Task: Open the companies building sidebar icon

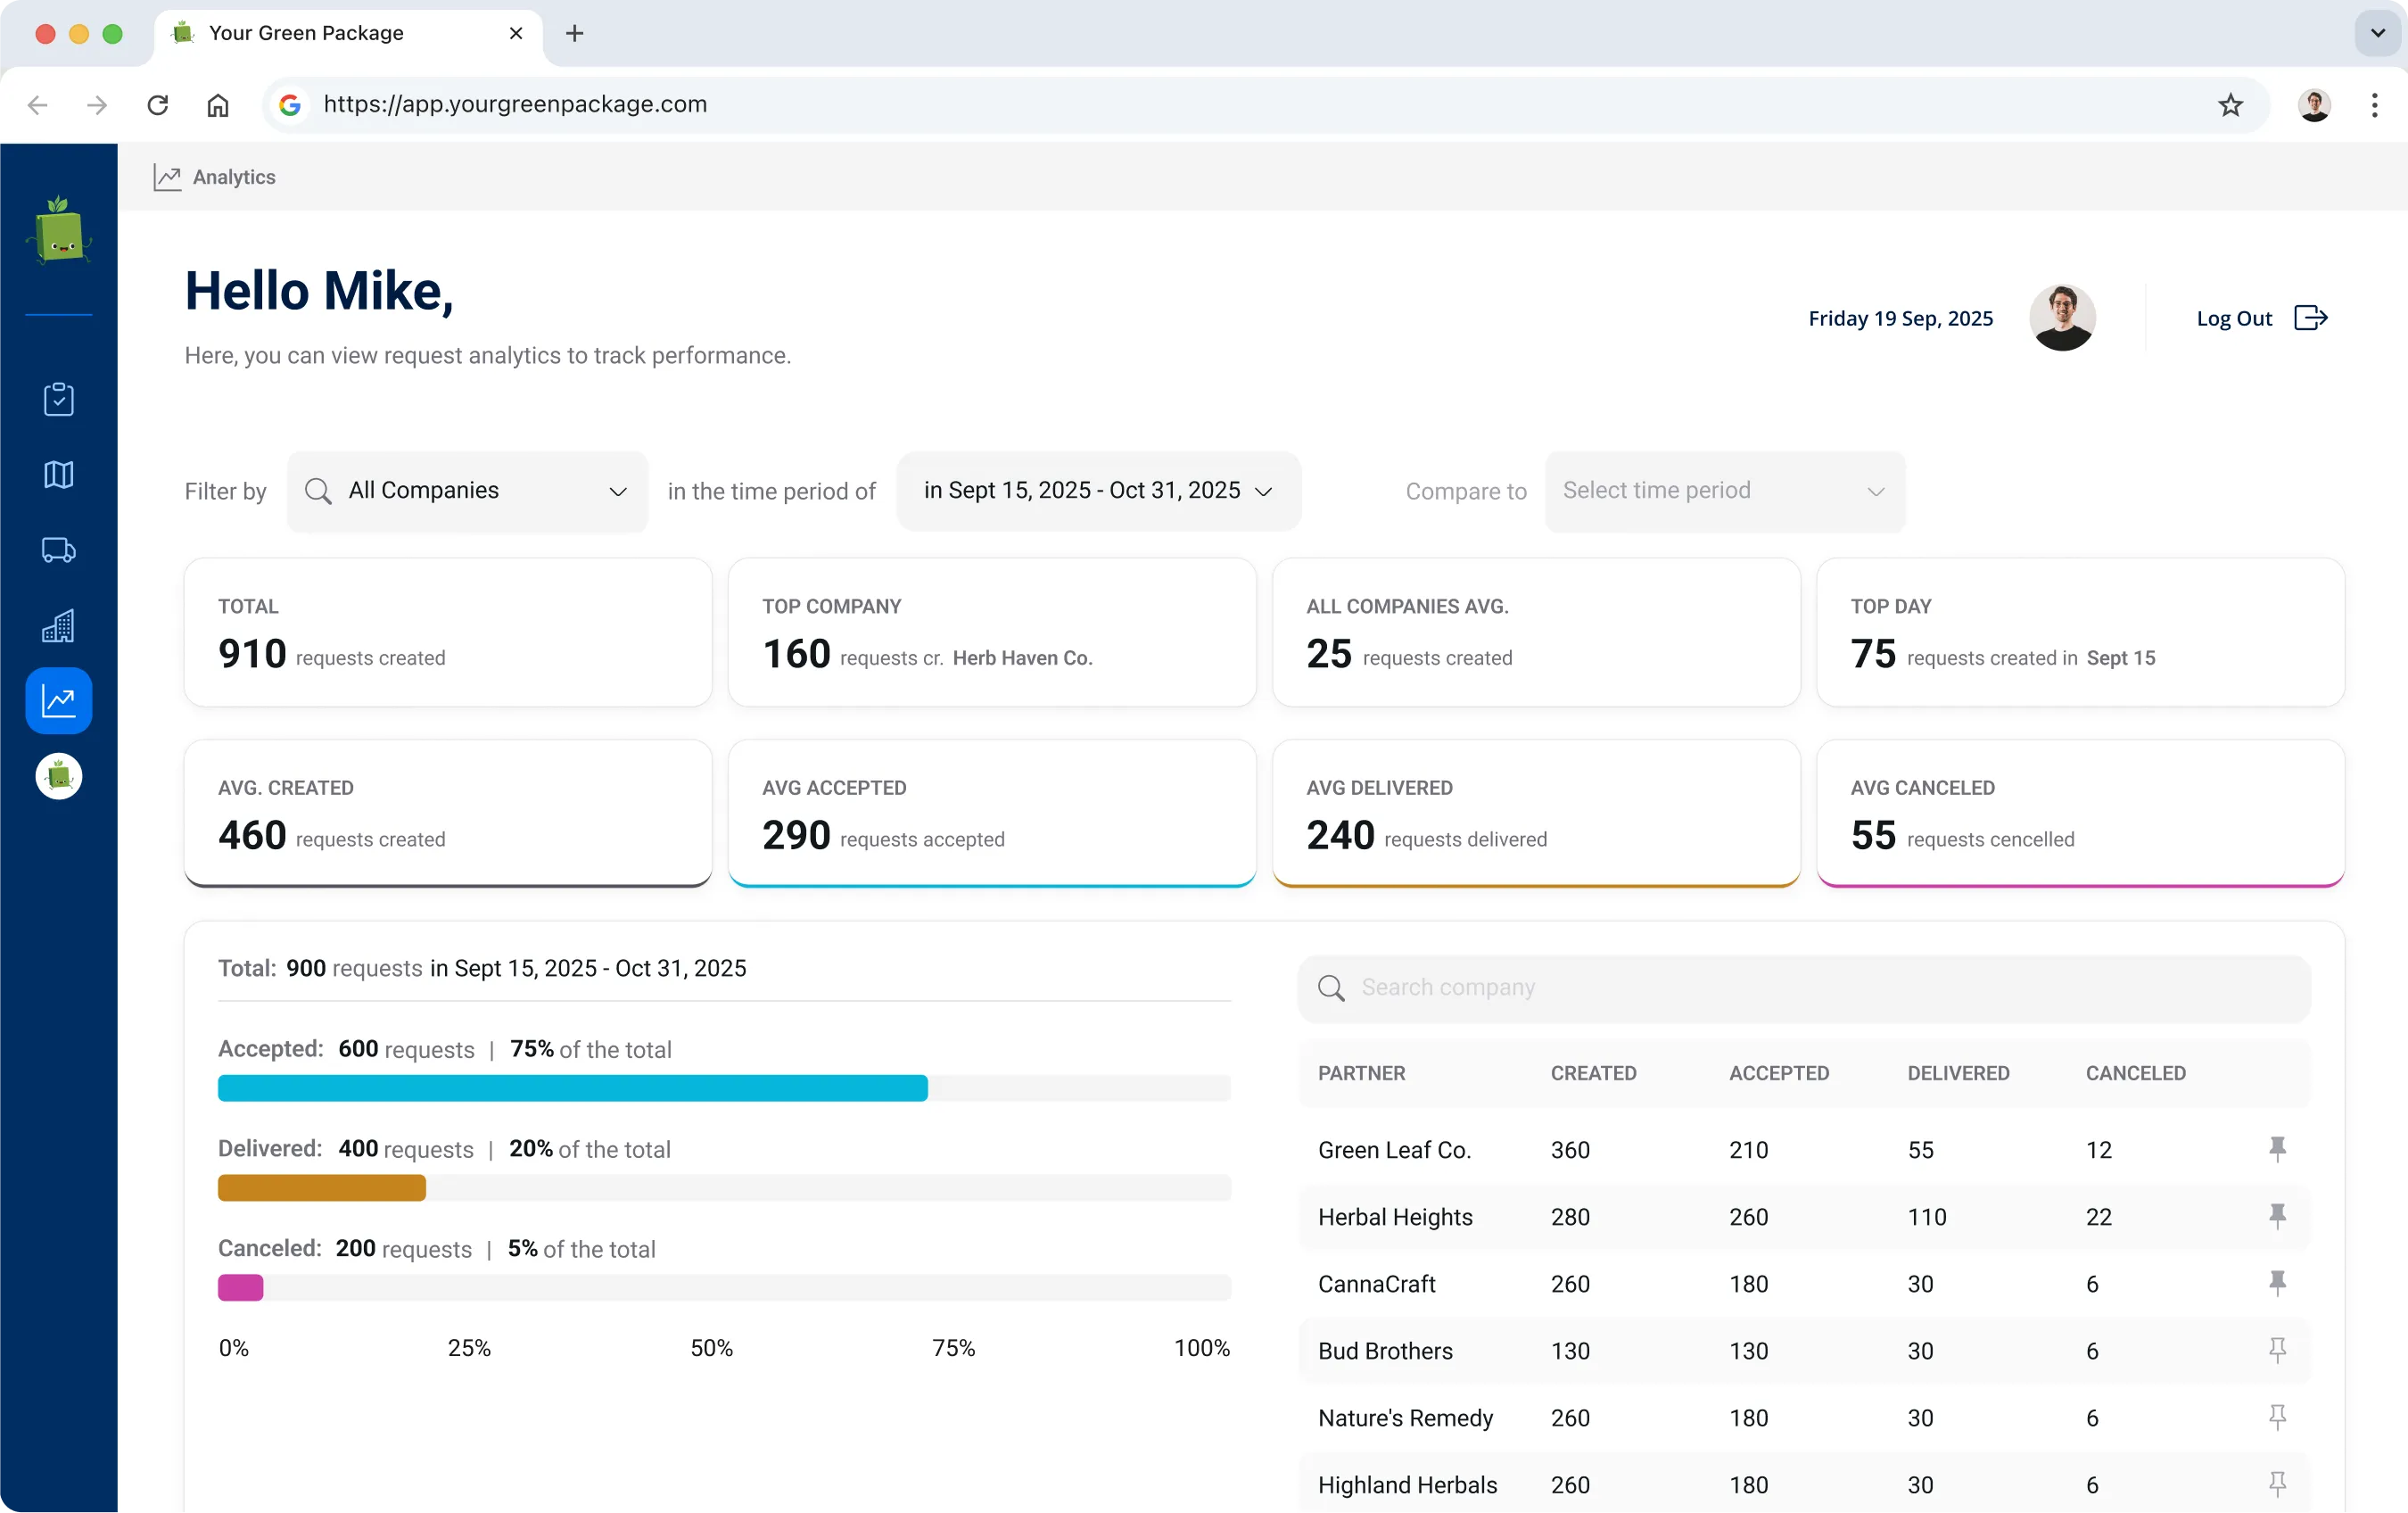Action: click(58, 626)
